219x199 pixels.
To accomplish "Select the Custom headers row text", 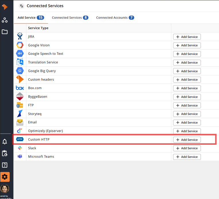I will (x=41, y=79).
